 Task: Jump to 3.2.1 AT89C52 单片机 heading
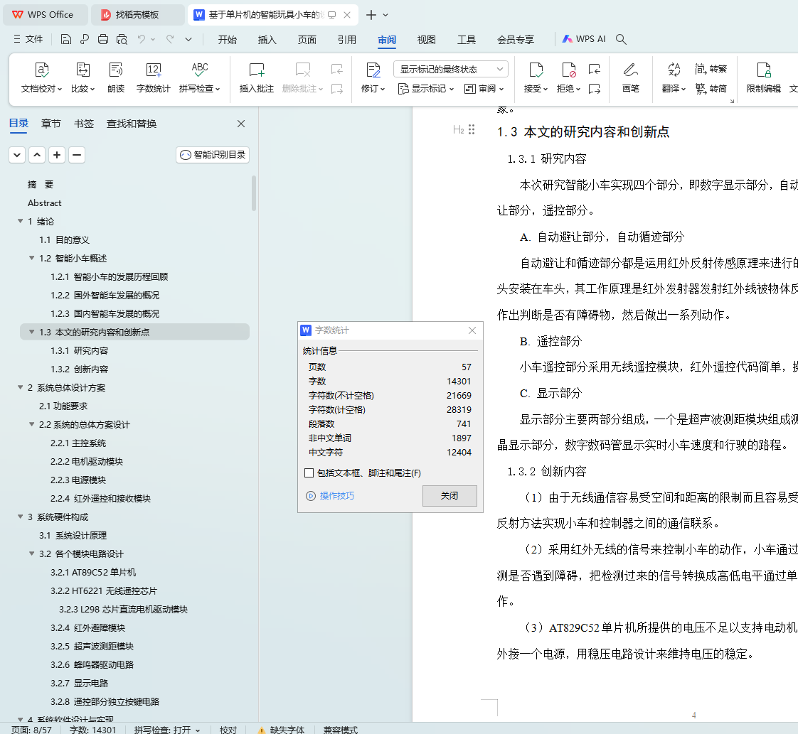(x=93, y=573)
